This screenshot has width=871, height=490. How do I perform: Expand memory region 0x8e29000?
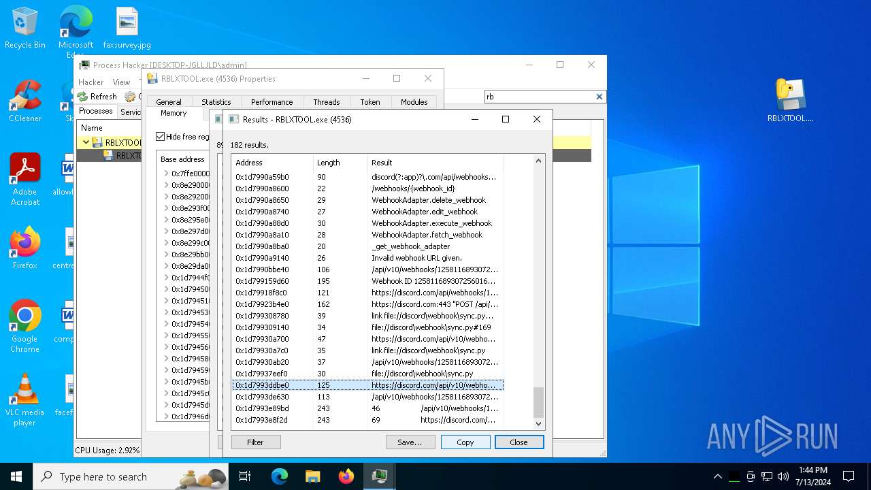166,185
